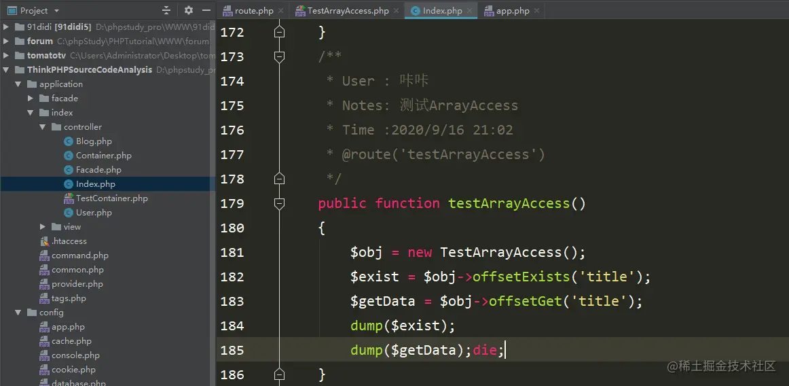The image size is (789, 386).
Task: Select Blog.php in the project tree
Action: click(94, 141)
